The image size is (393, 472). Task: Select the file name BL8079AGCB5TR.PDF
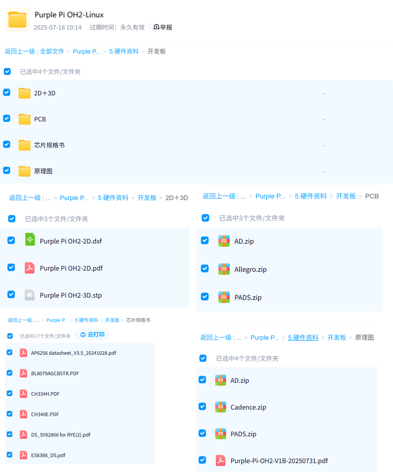pyautogui.click(x=55, y=373)
